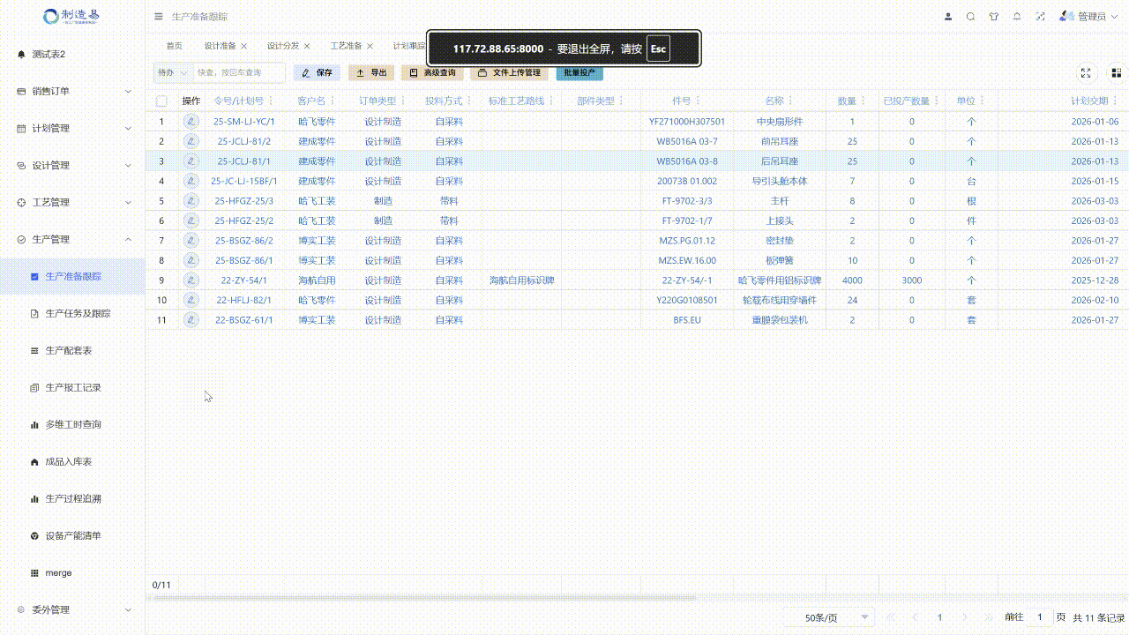
Task: Click edit icon in row 1
Action: coord(191,122)
